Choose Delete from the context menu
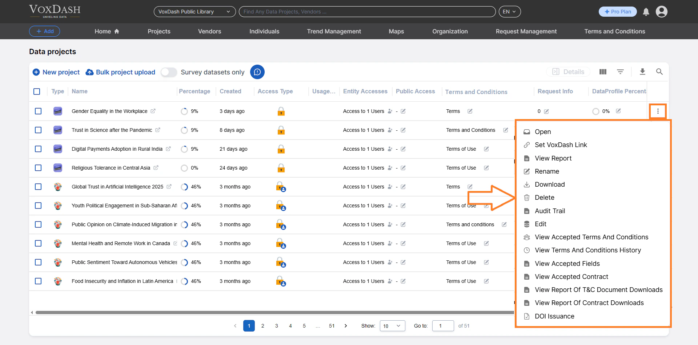Viewport: 698px width, 345px height. [544, 198]
